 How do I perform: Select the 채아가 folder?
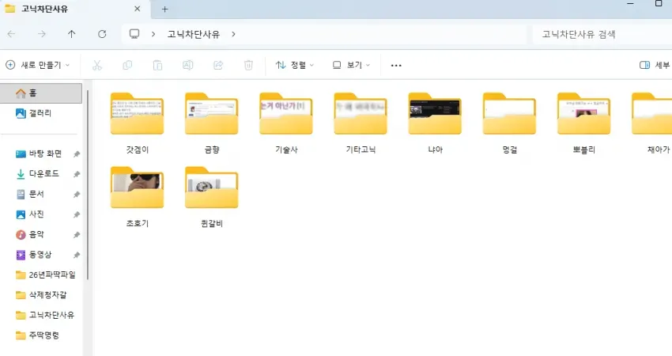point(652,123)
